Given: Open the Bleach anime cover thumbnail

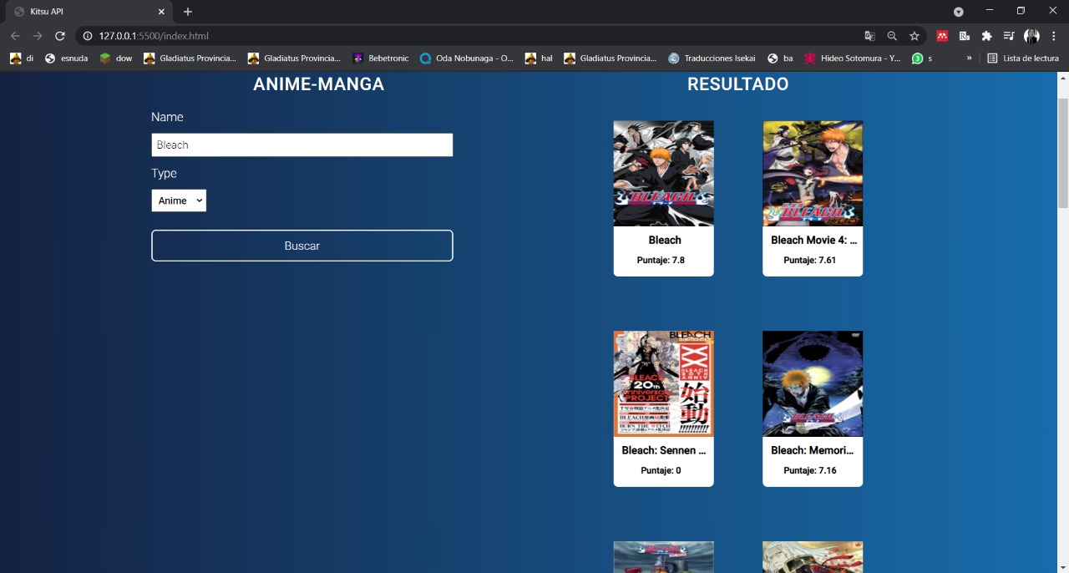Looking at the screenshot, I should [664, 174].
